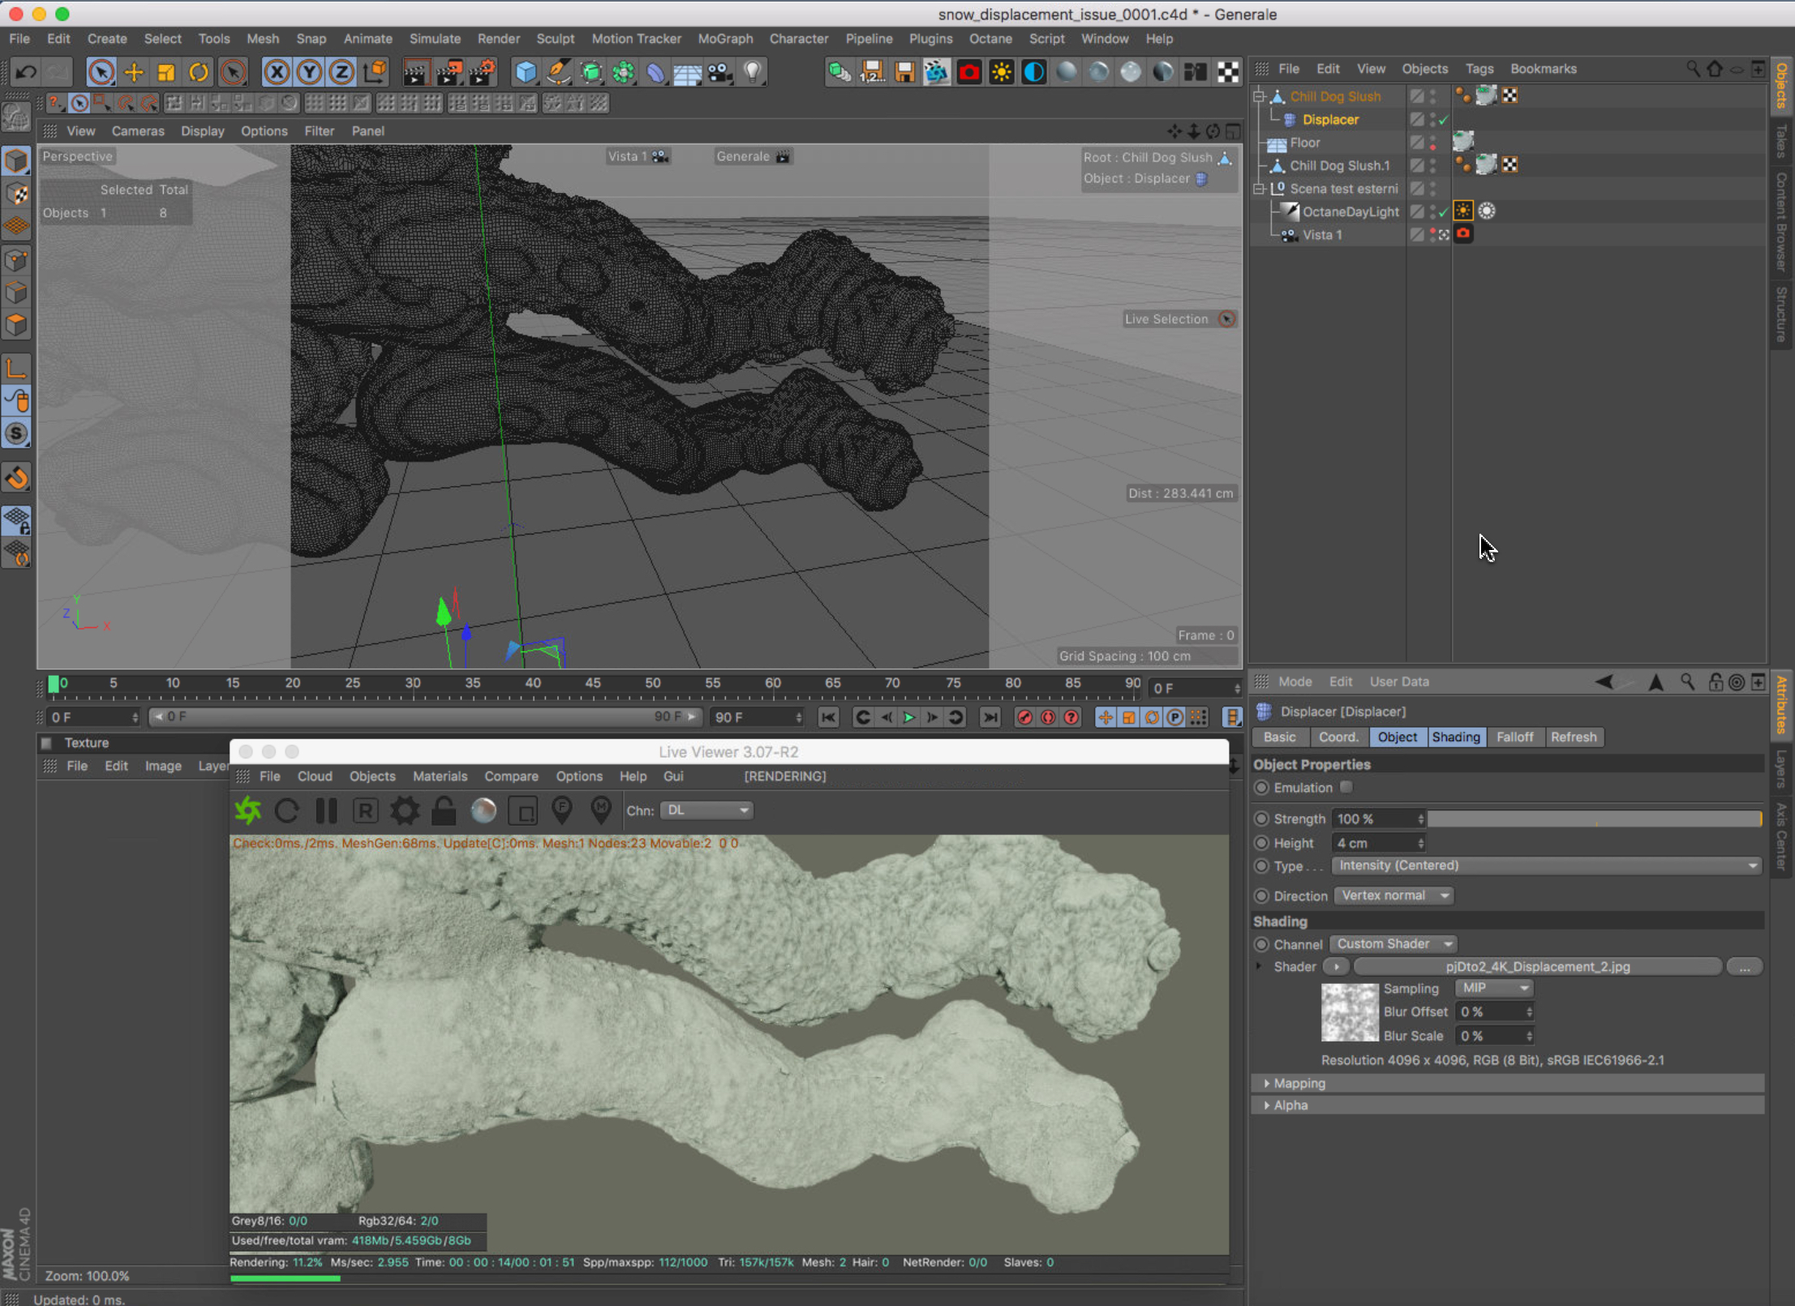Add a Cube primitive from toolbar
The image size is (1795, 1306).
pyautogui.click(x=526, y=72)
